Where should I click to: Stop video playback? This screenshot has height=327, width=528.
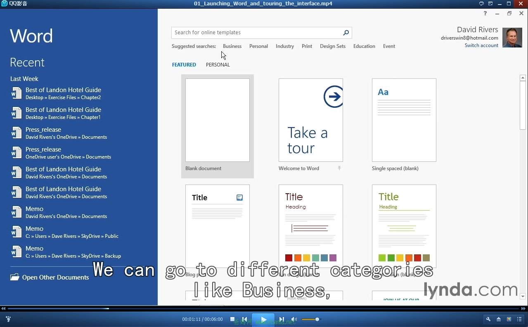pyautogui.click(x=232, y=319)
